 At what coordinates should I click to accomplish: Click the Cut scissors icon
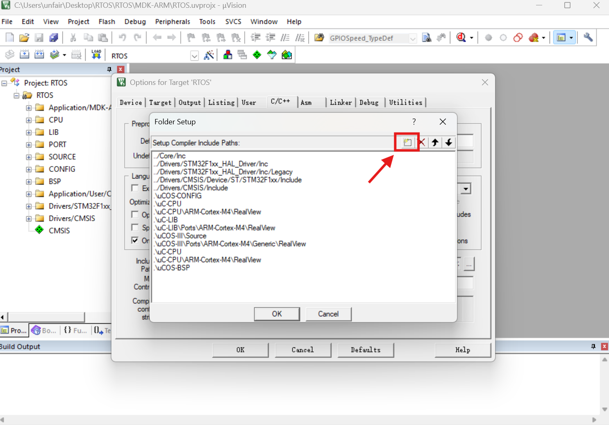coord(73,38)
